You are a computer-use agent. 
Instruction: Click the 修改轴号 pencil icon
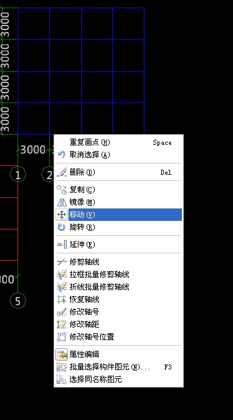tap(62, 312)
